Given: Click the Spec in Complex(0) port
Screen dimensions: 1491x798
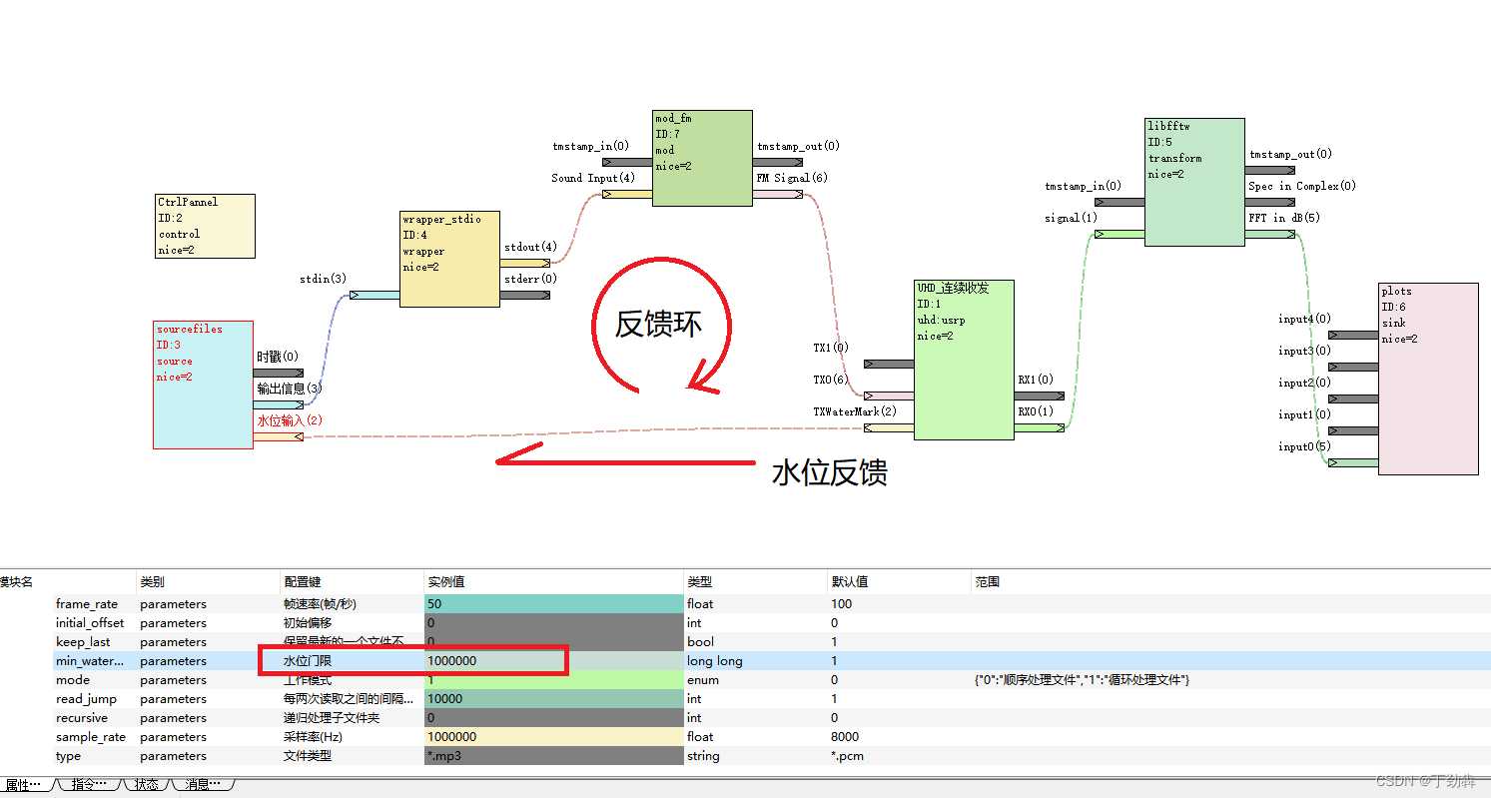Looking at the screenshot, I should (1270, 202).
